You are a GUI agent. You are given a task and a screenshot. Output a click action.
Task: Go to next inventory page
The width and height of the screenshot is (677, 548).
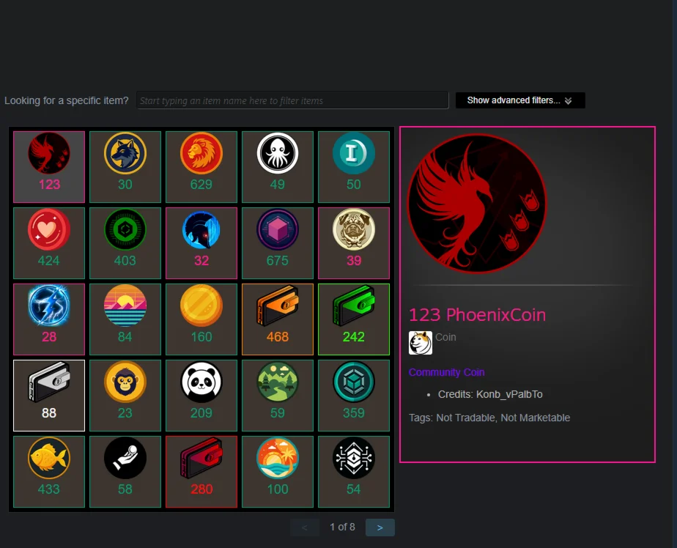380,527
